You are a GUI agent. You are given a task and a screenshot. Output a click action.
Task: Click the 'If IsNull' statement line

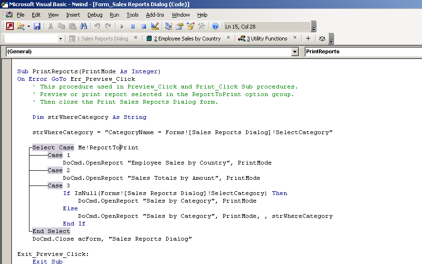[175, 193]
